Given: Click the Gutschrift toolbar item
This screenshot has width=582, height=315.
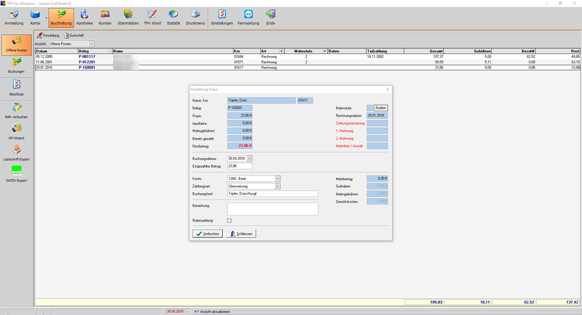Looking at the screenshot, I should click(x=74, y=35).
